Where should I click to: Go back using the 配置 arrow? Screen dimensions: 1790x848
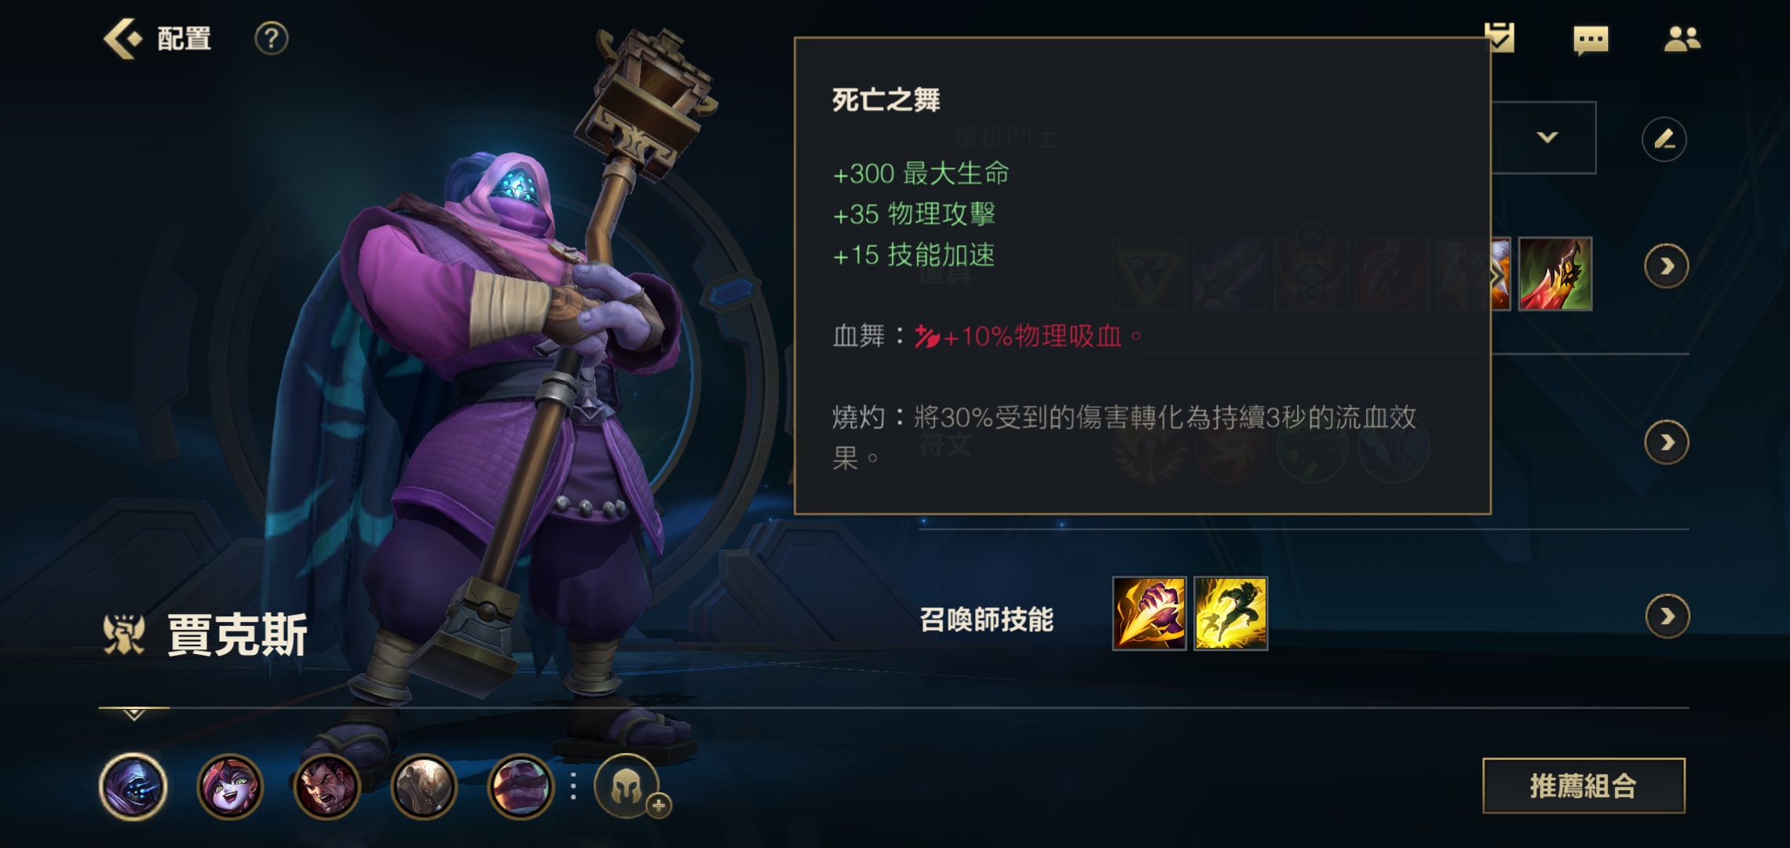pos(123,38)
